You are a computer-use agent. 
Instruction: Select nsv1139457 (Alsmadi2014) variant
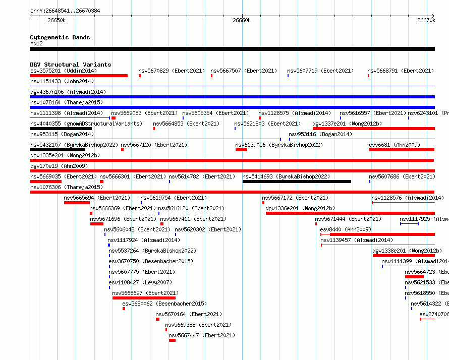click(357, 240)
